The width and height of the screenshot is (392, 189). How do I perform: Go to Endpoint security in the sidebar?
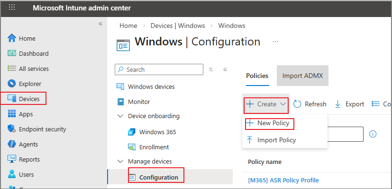[x=43, y=129]
